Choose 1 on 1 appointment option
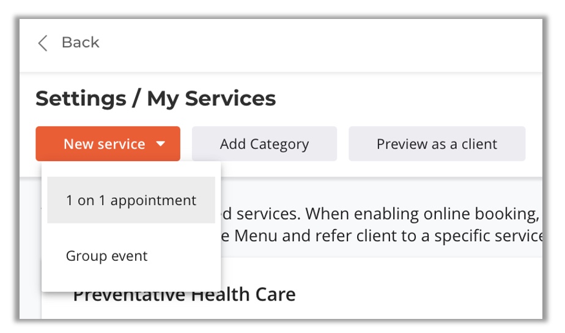This screenshot has height=333, width=565. tap(131, 200)
